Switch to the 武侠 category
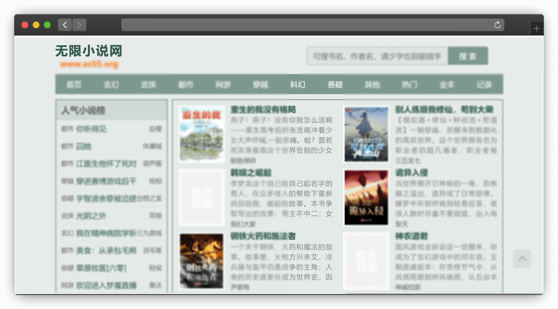 point(148,84)
